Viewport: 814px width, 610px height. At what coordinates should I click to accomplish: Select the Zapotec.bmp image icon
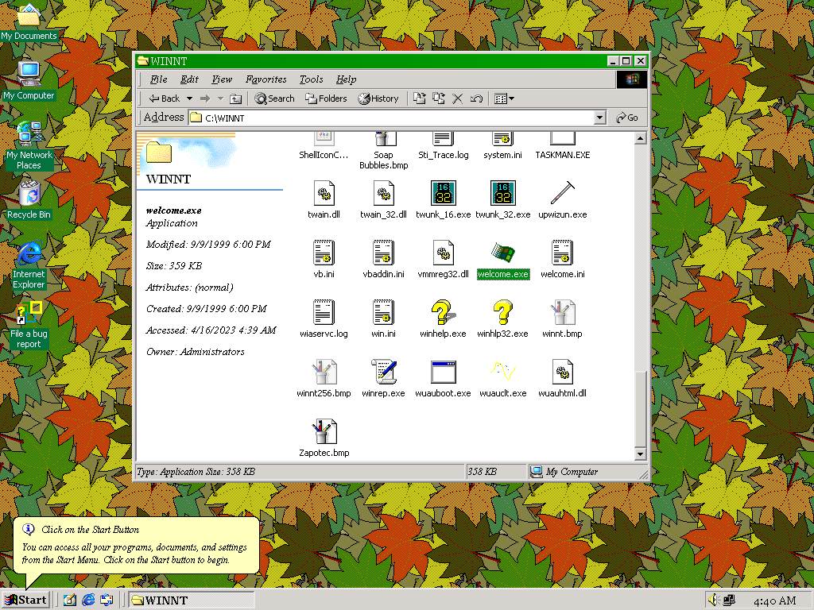click(x=324, y=432)
